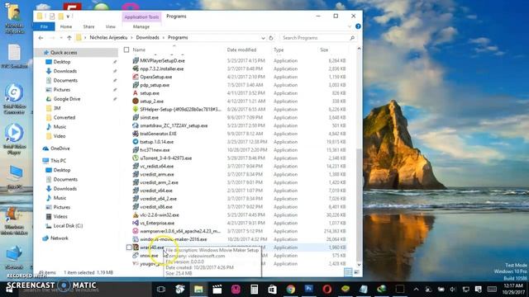Select OperaSetup.exe file icon
This screenshot has width=529, height=297.
click(136, 77)
